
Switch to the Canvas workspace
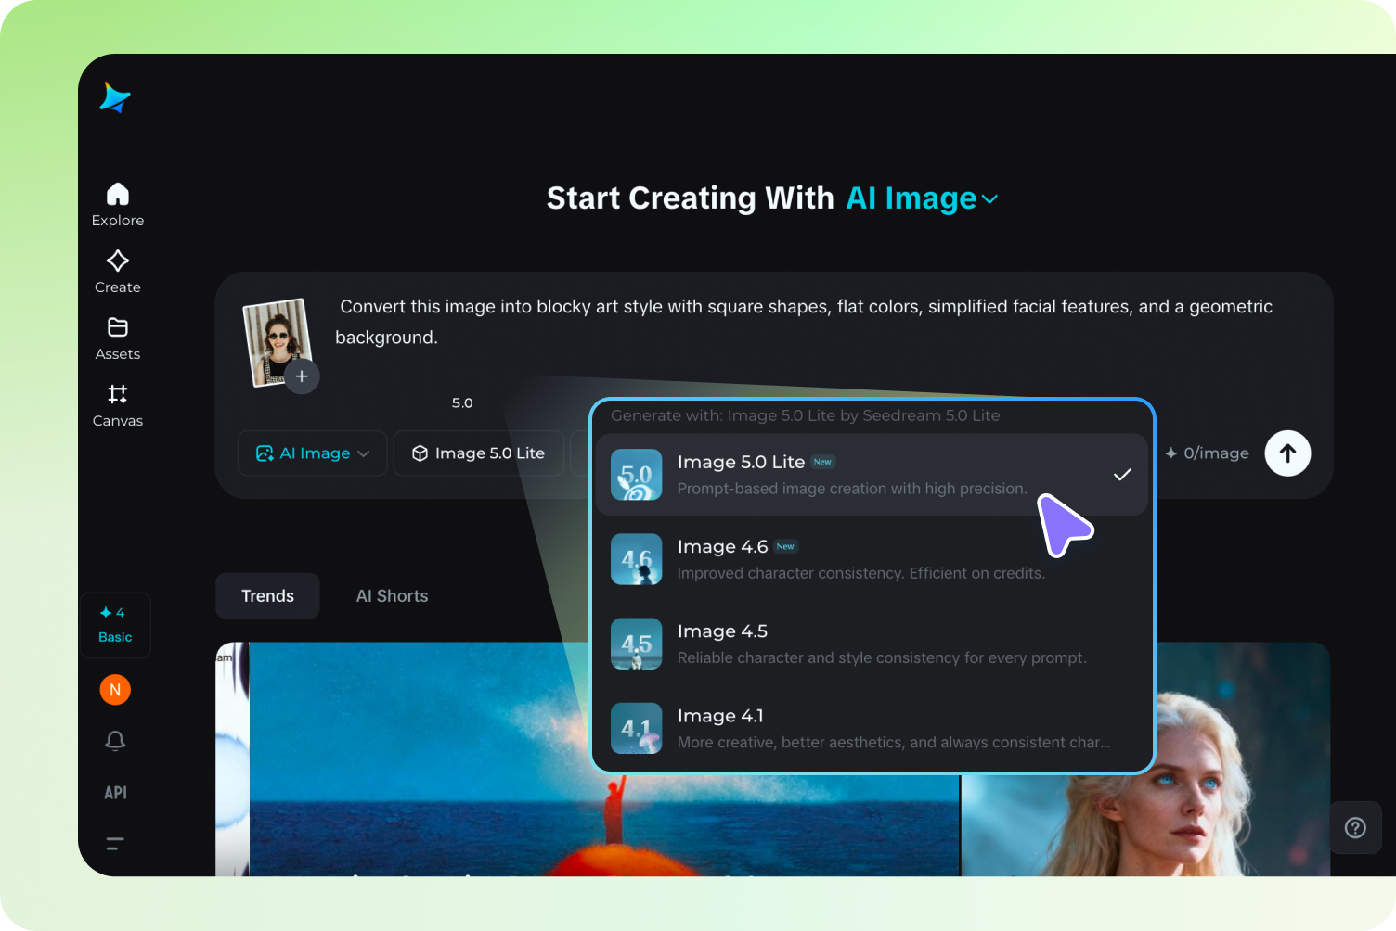pyautogui.click(x=117, y=403)
